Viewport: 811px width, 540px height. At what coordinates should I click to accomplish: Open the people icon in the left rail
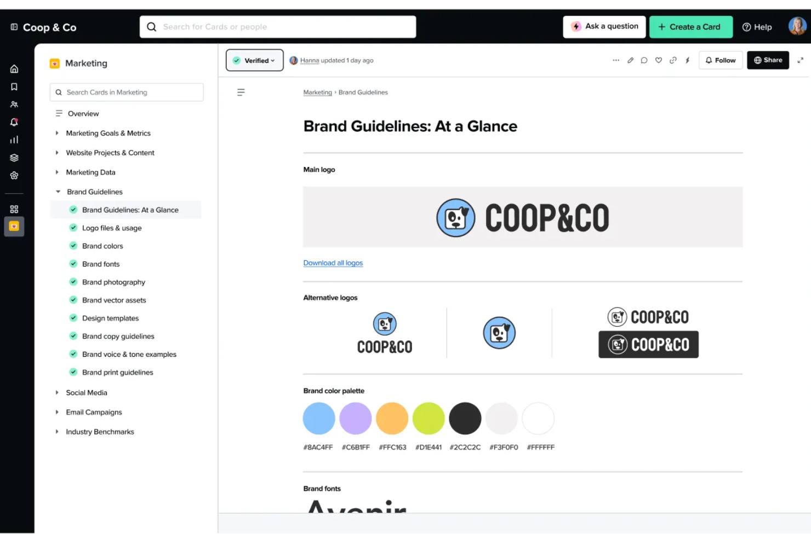(14, 104)
